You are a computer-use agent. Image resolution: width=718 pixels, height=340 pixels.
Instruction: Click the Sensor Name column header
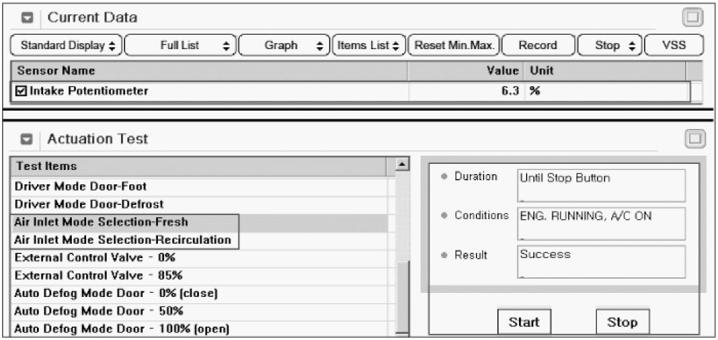click(205, 71)
